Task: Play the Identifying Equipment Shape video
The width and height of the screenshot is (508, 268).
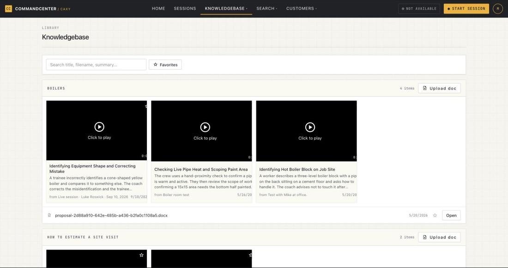Action: click(99, 127)
